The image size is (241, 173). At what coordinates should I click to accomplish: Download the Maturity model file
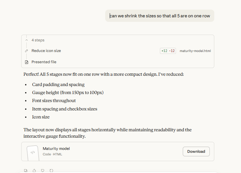click(x=196, y=151)
